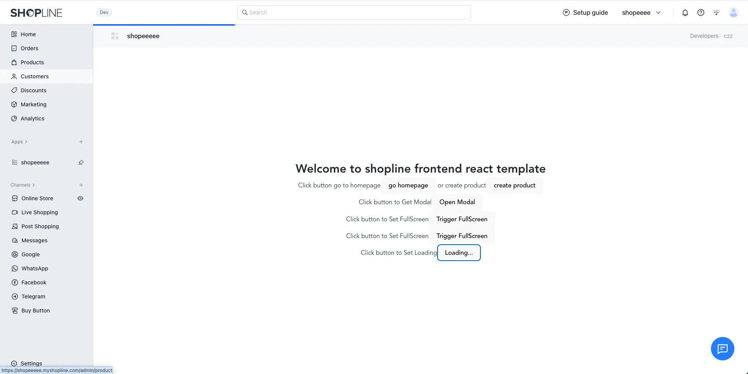
Task: Unpin the shopeeeee app with pin icon
Action: 81,162
